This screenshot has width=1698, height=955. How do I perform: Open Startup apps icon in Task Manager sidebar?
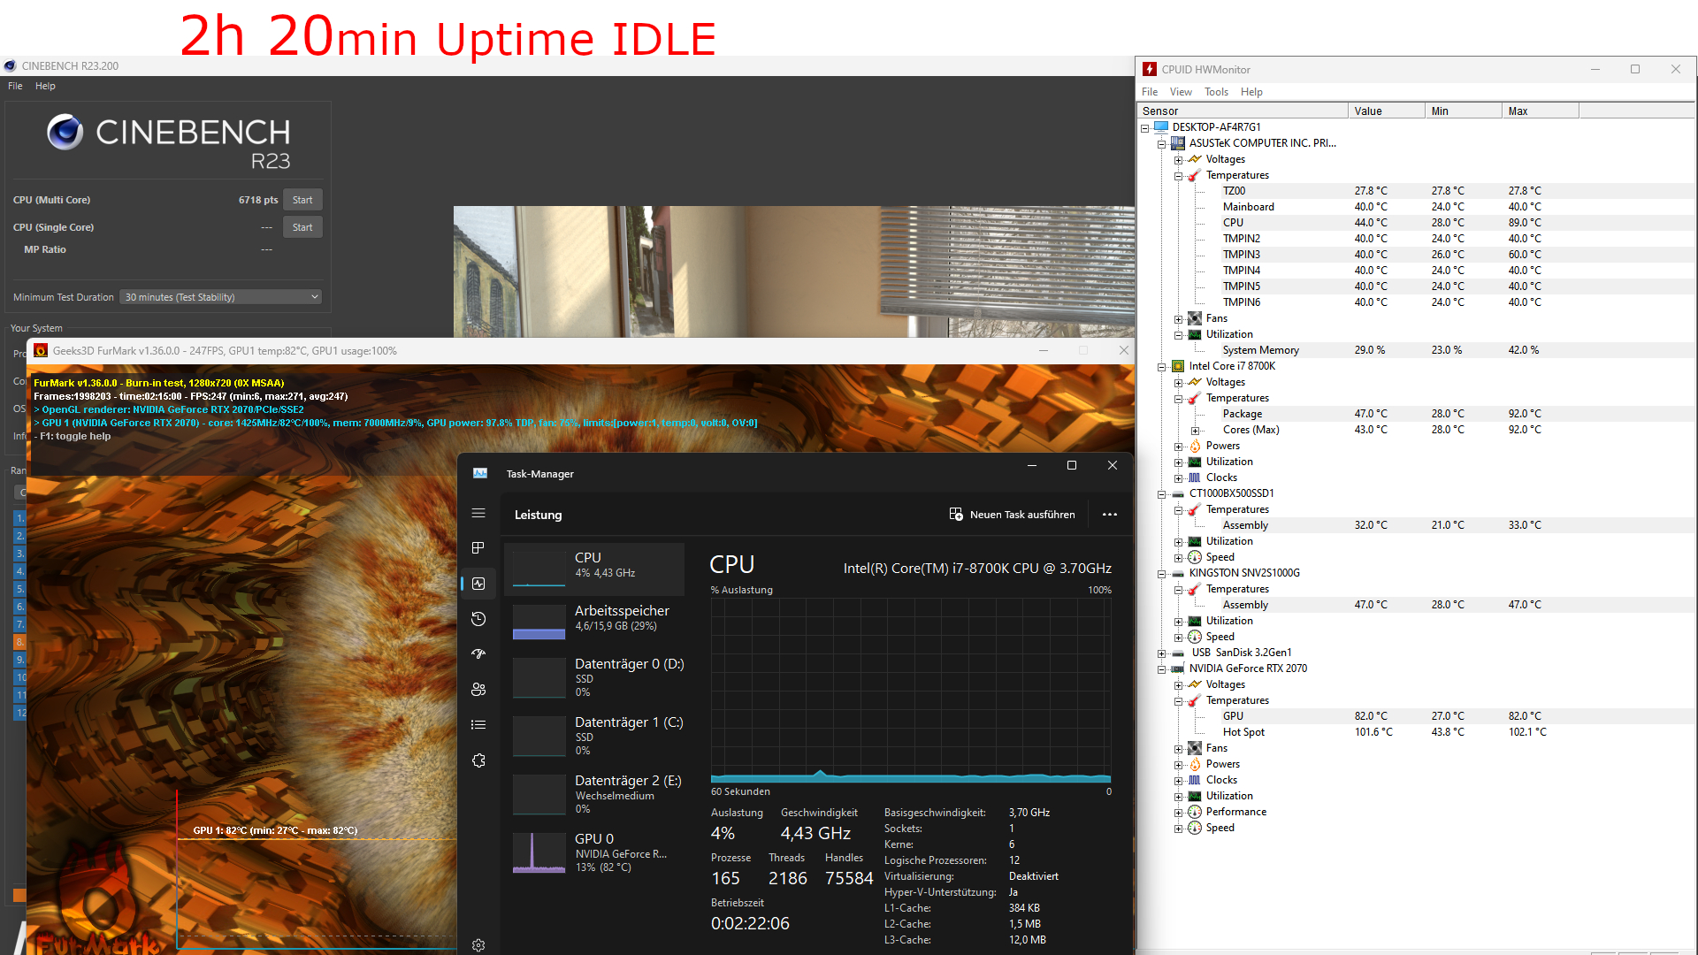pos(478,654)
